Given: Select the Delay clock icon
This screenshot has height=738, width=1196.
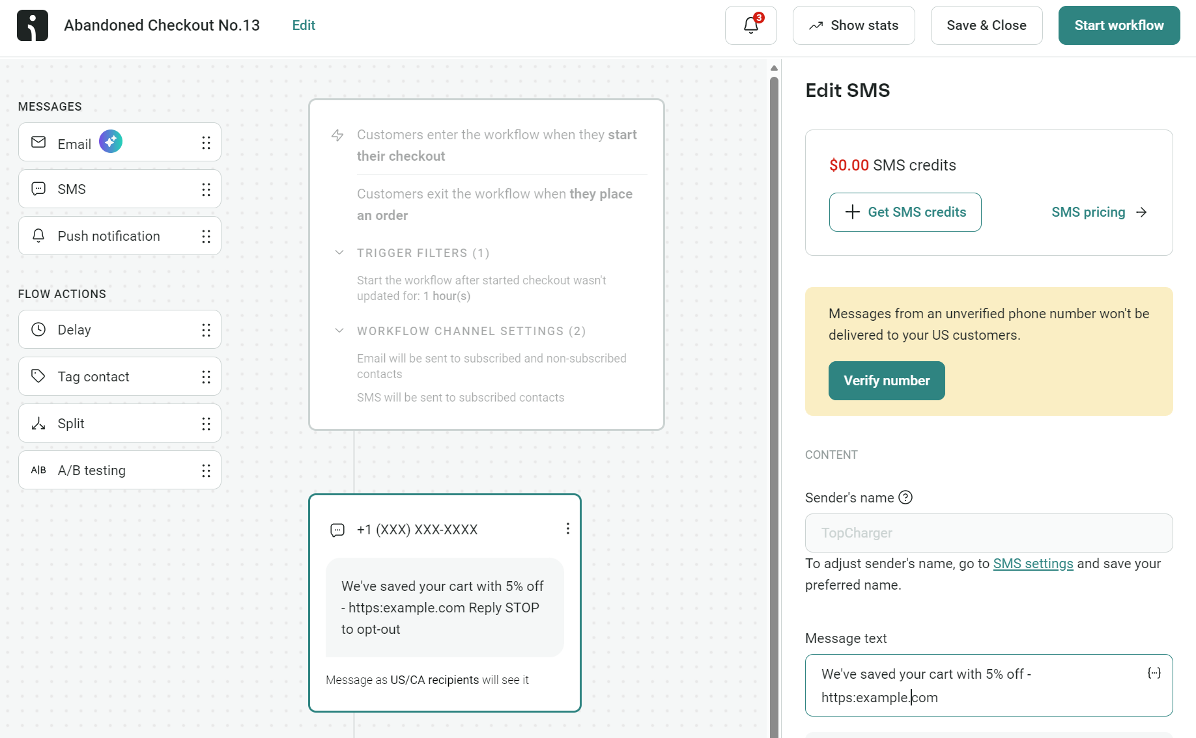Looking at the screenshot, I should coord(38,329).
